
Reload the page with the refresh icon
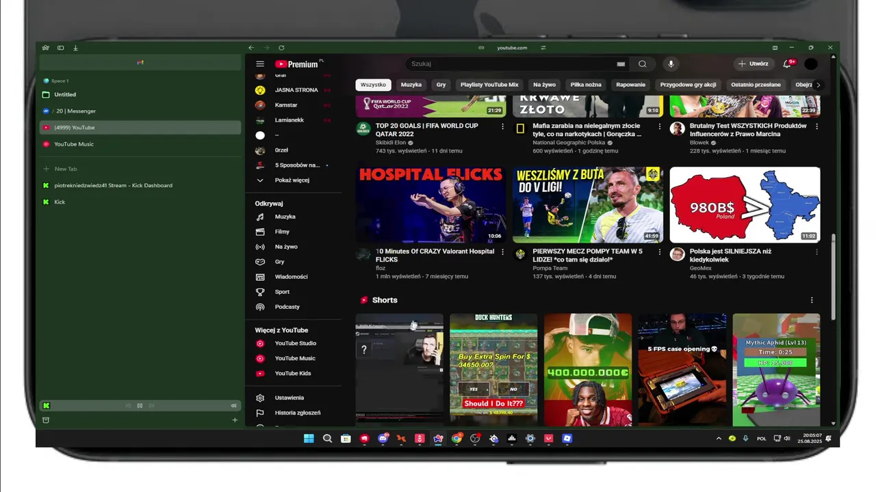click(x=281, y=48)
